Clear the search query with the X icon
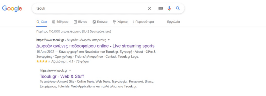266x96 pixels. tap(149, 9)
